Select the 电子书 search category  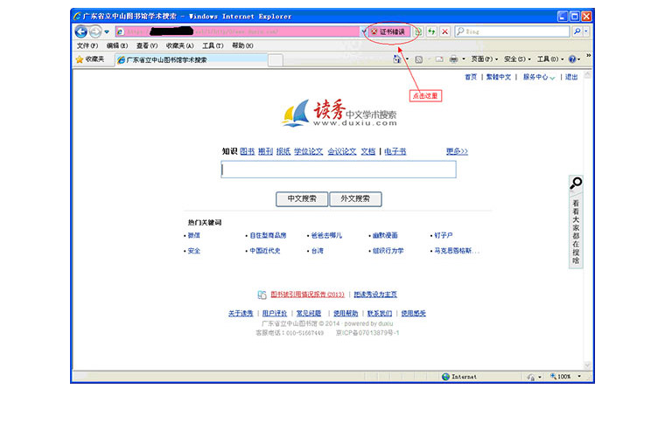(x=395, y=151)
